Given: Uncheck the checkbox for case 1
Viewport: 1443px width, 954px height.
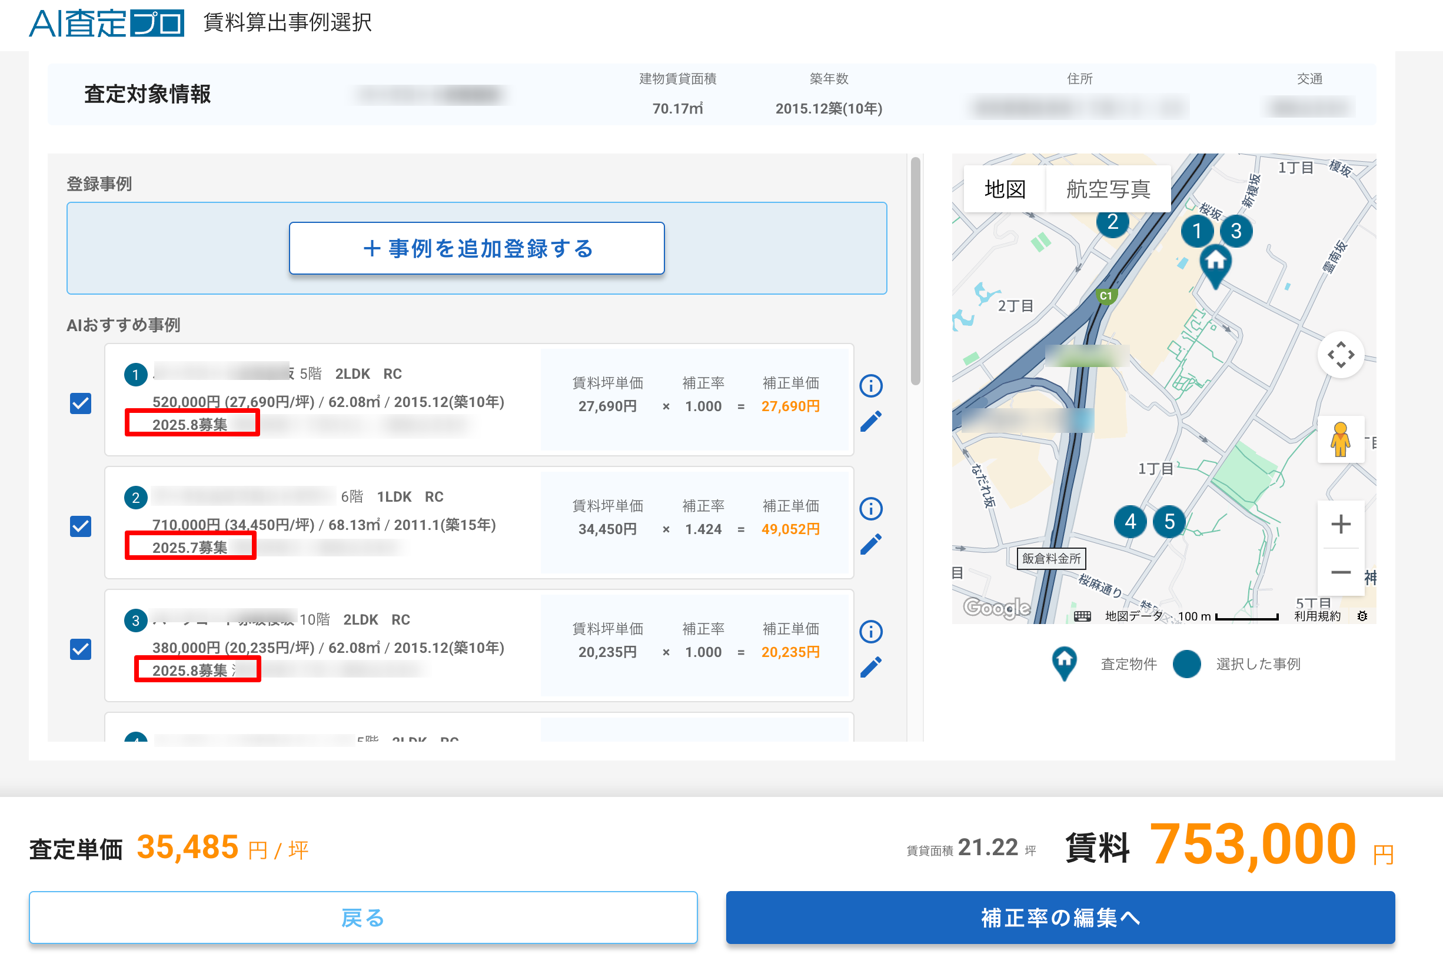Looking at the screenshot, I should click(x=81, y=403).
